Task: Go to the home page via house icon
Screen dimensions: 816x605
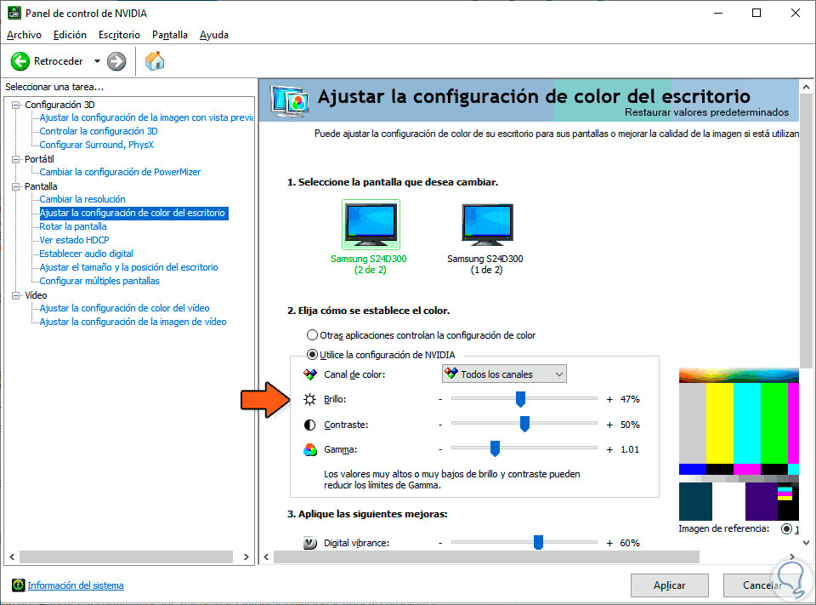Action: coord(155,61)
